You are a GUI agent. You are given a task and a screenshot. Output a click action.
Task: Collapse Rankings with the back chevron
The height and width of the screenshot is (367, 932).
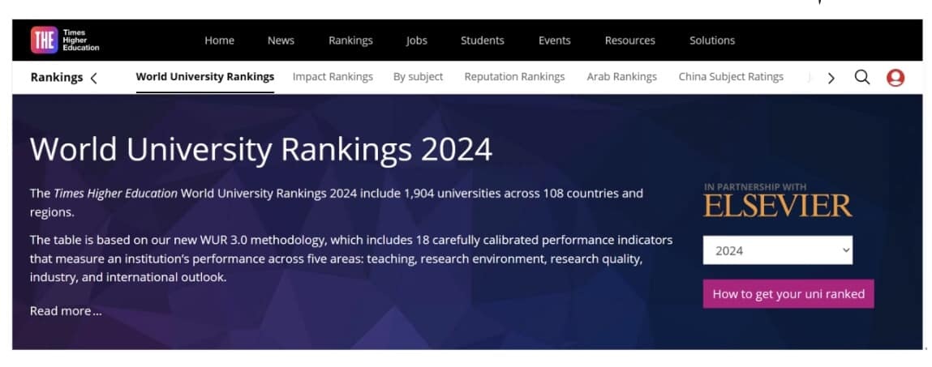click(94, 78)
